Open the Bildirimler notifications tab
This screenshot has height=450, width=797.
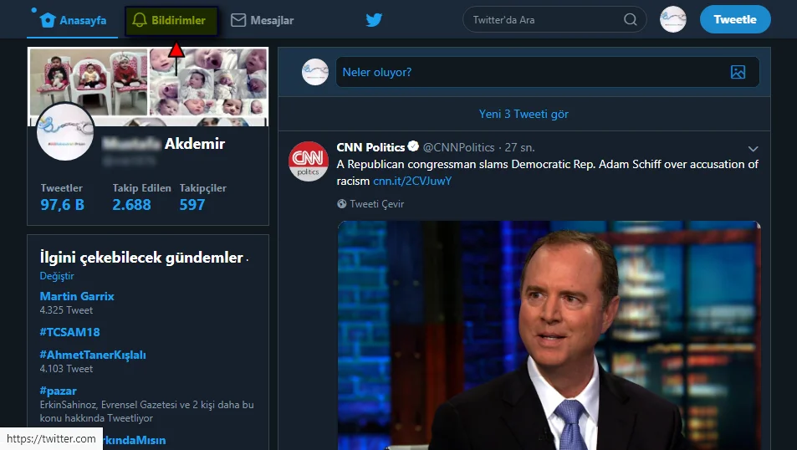click(x=171, y=20)
